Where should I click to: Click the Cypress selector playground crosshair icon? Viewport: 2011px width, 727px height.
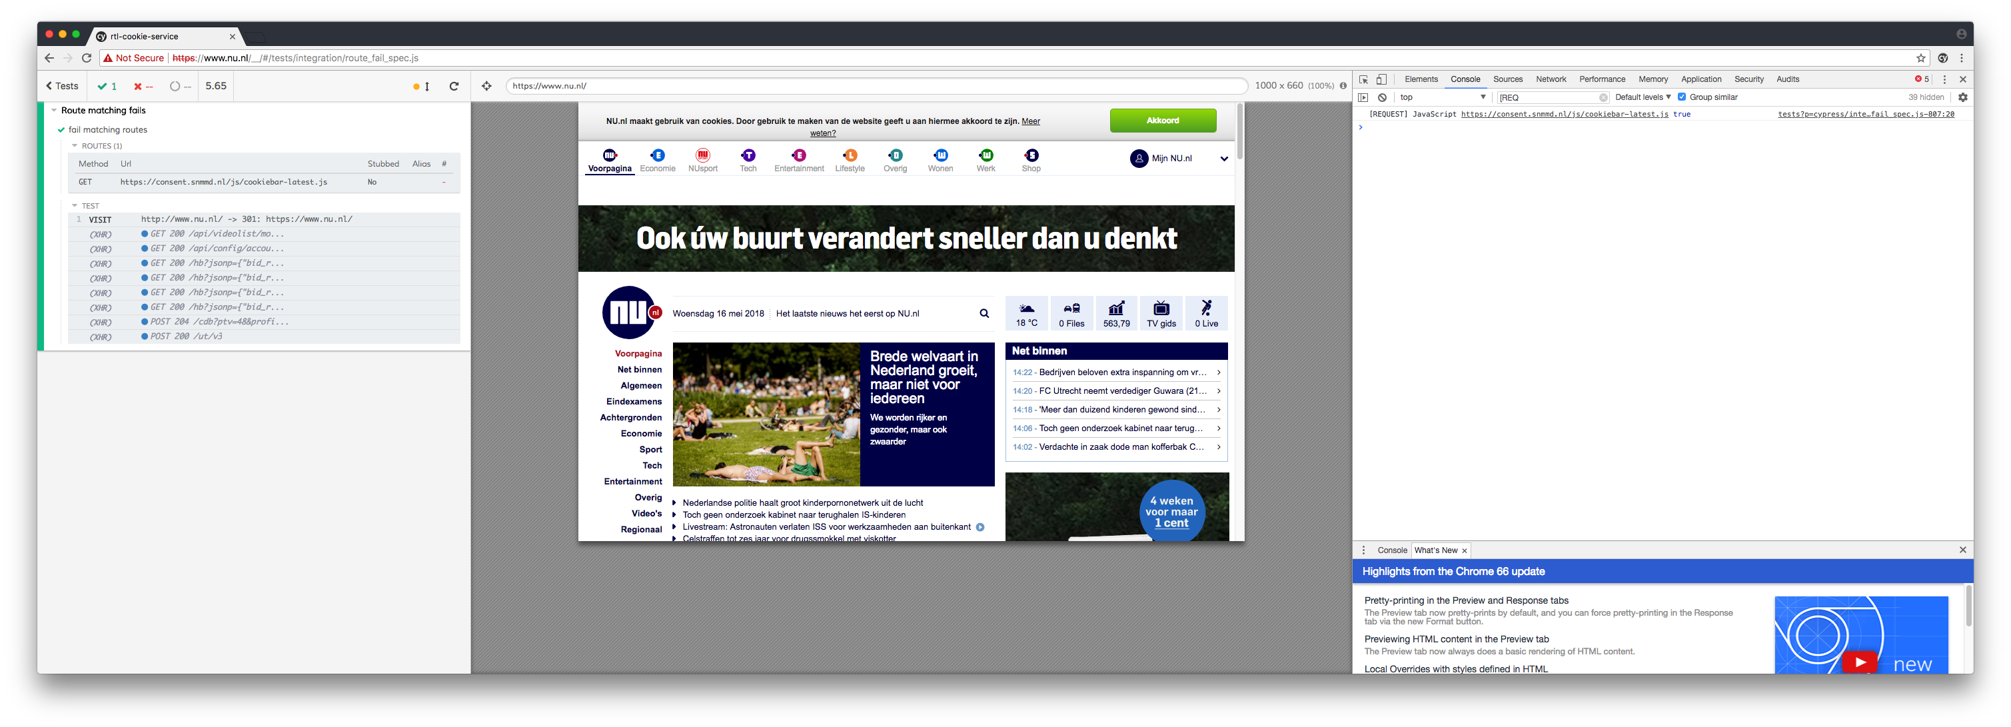(486, 86)
